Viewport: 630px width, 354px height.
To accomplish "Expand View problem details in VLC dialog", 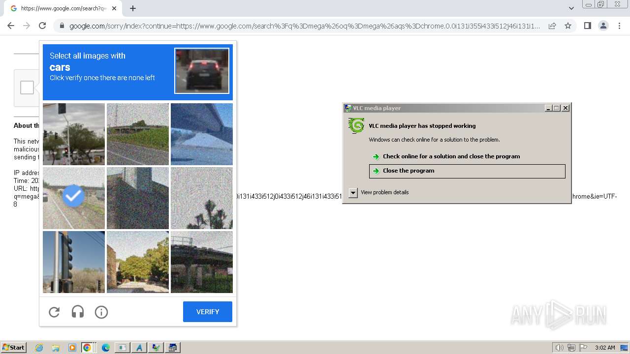I will pyautogui.click(x=379, y=192).
